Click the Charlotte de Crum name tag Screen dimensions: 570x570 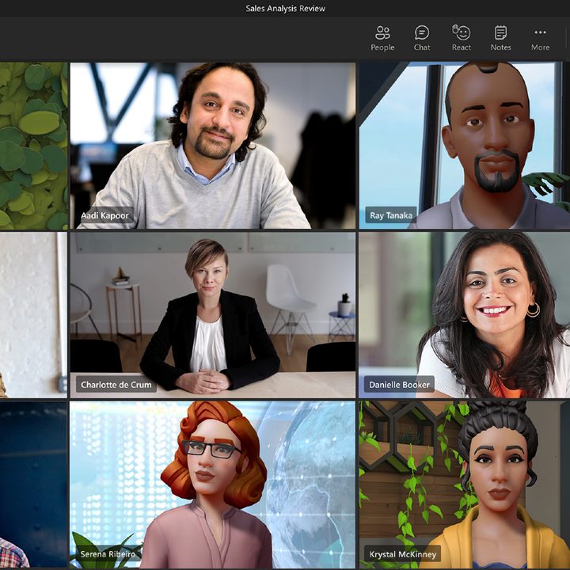pos(117,385)
